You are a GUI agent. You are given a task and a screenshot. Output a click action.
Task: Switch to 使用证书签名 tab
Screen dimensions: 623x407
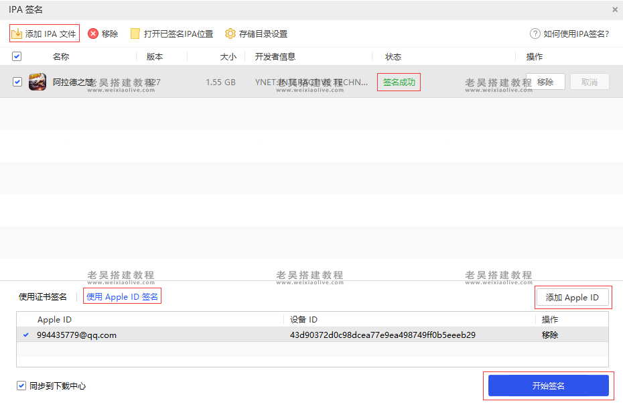[43, 297]
